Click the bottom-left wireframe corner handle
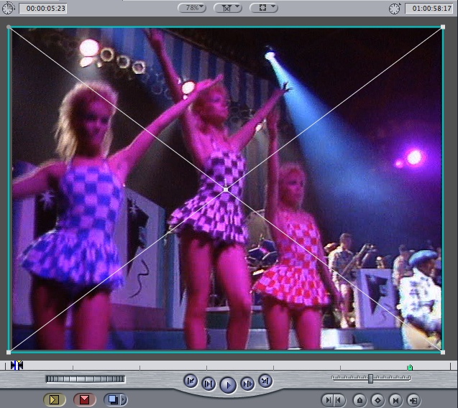The width and height of the screenshot is (458, 408). [x=9, y=352]
